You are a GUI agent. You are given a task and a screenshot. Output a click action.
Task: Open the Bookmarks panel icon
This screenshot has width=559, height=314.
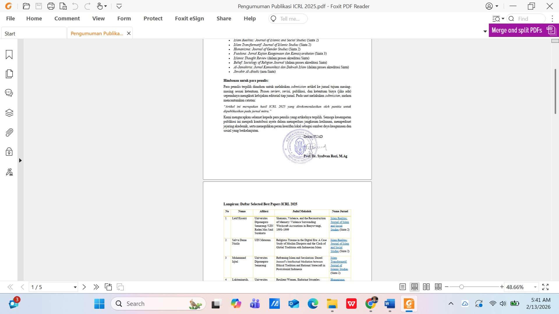pos(9,55)
